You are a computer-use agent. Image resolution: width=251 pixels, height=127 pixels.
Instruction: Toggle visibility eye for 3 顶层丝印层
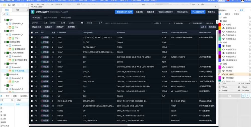[x=223, y=28]
